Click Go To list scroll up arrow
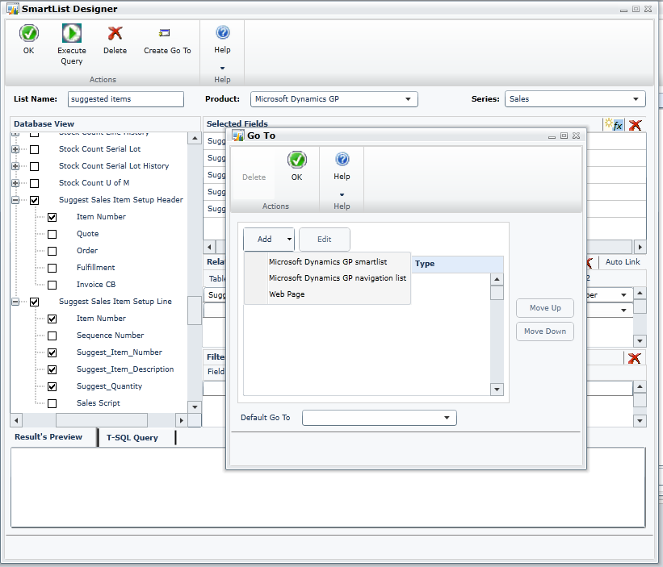This screenshot has width=663, height=567. point(497,279)
